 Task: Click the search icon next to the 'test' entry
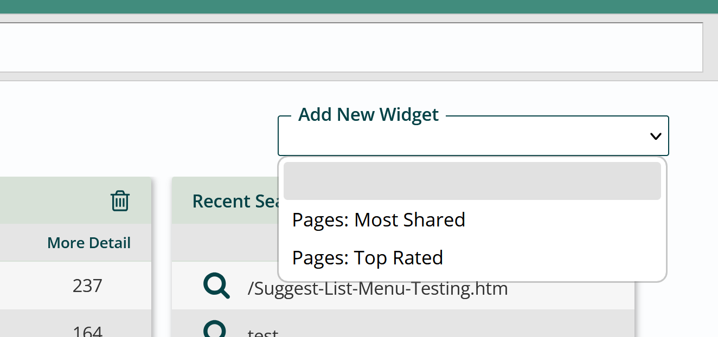tap(216, 329)
